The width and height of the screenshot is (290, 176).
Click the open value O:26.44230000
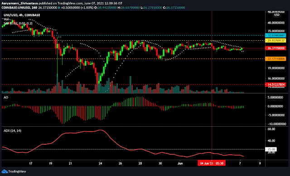[x=106, y=8]
